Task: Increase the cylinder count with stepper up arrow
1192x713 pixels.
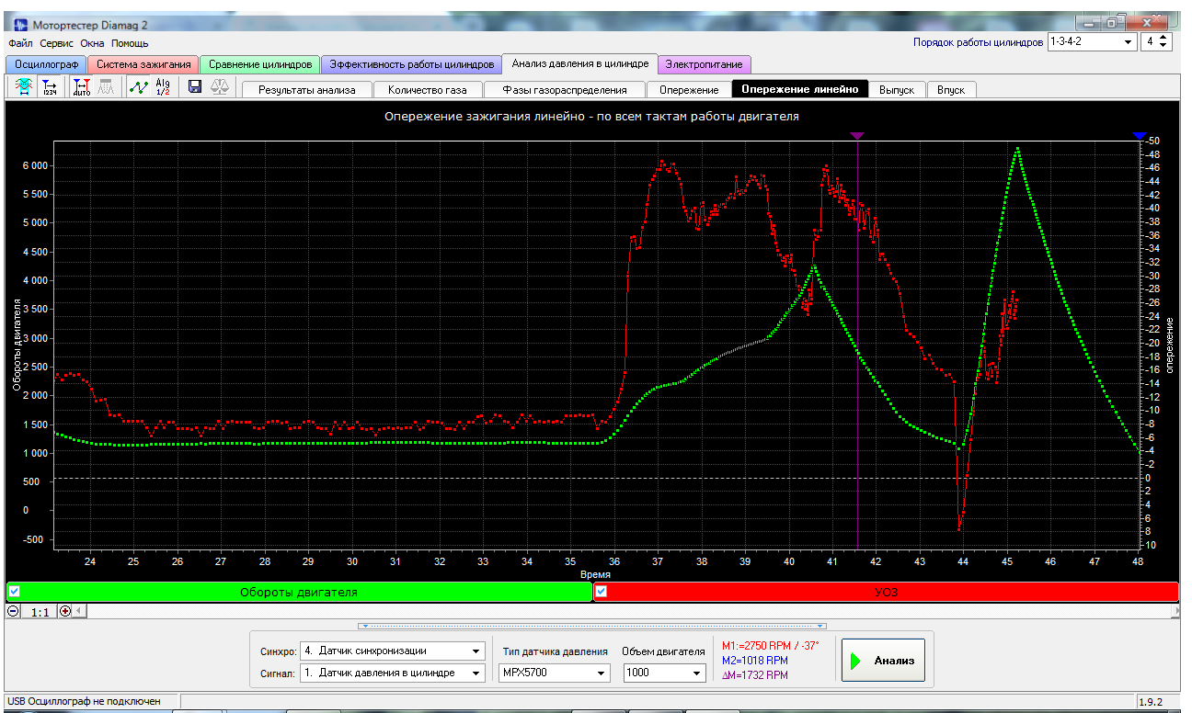Action: pyautogui.click(x=1163, y=38)
